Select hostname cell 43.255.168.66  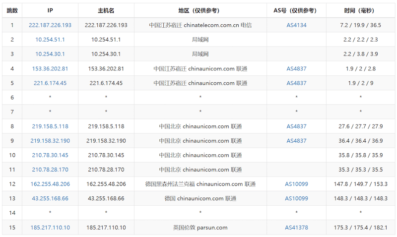click(x=106, y=198)
